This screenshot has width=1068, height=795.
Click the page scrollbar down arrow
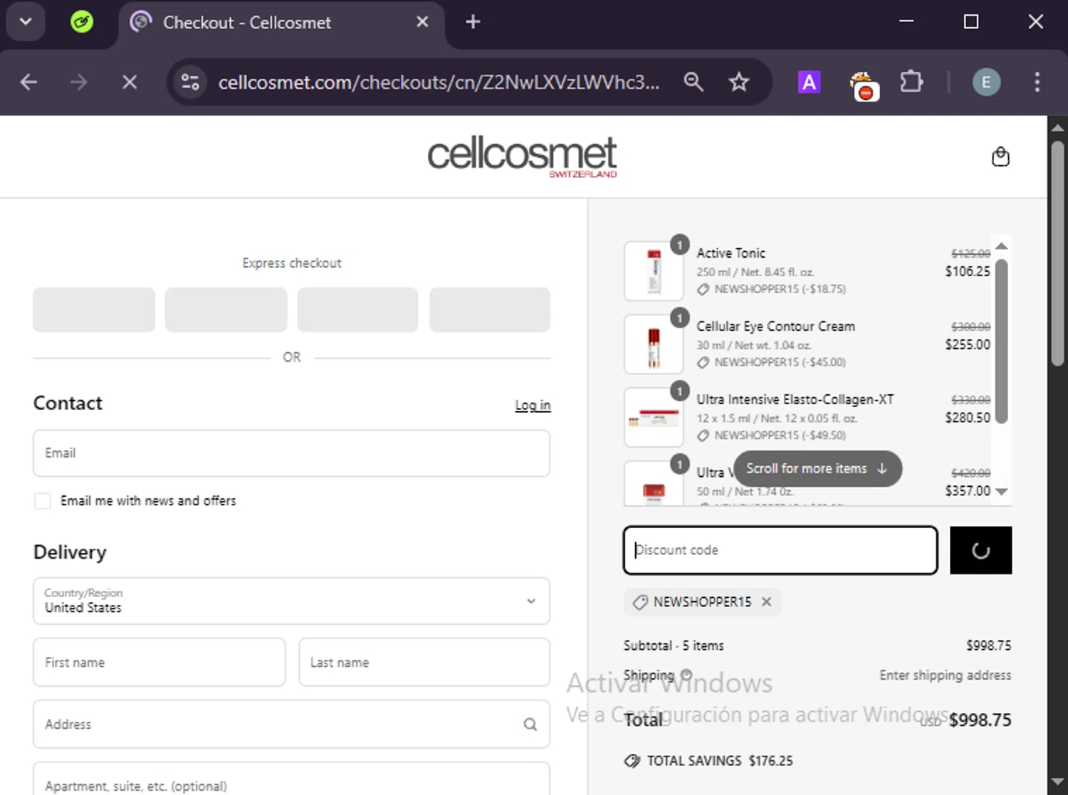point(1057,783)
